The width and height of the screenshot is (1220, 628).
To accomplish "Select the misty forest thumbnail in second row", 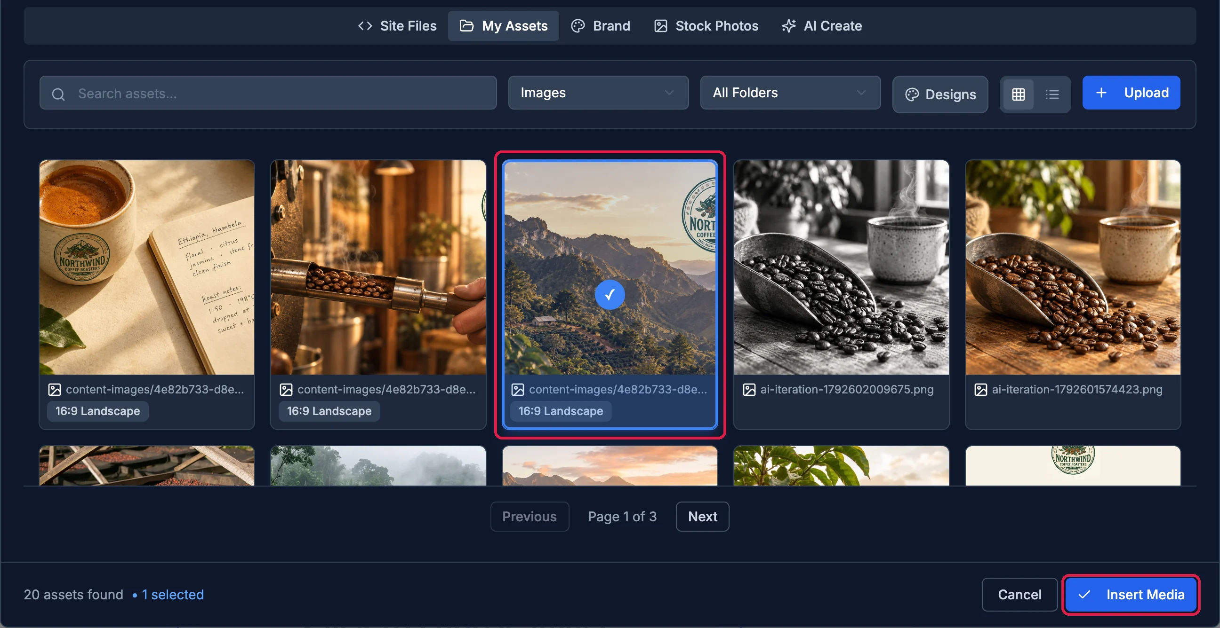I will pyautogui.click(x=378, y=466).
